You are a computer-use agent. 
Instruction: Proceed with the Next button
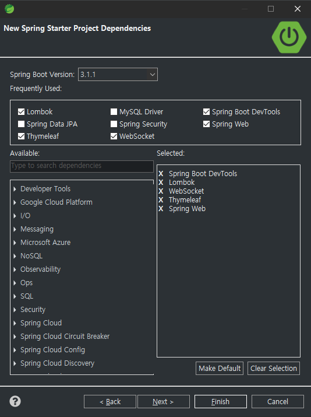tap(164, 402)
